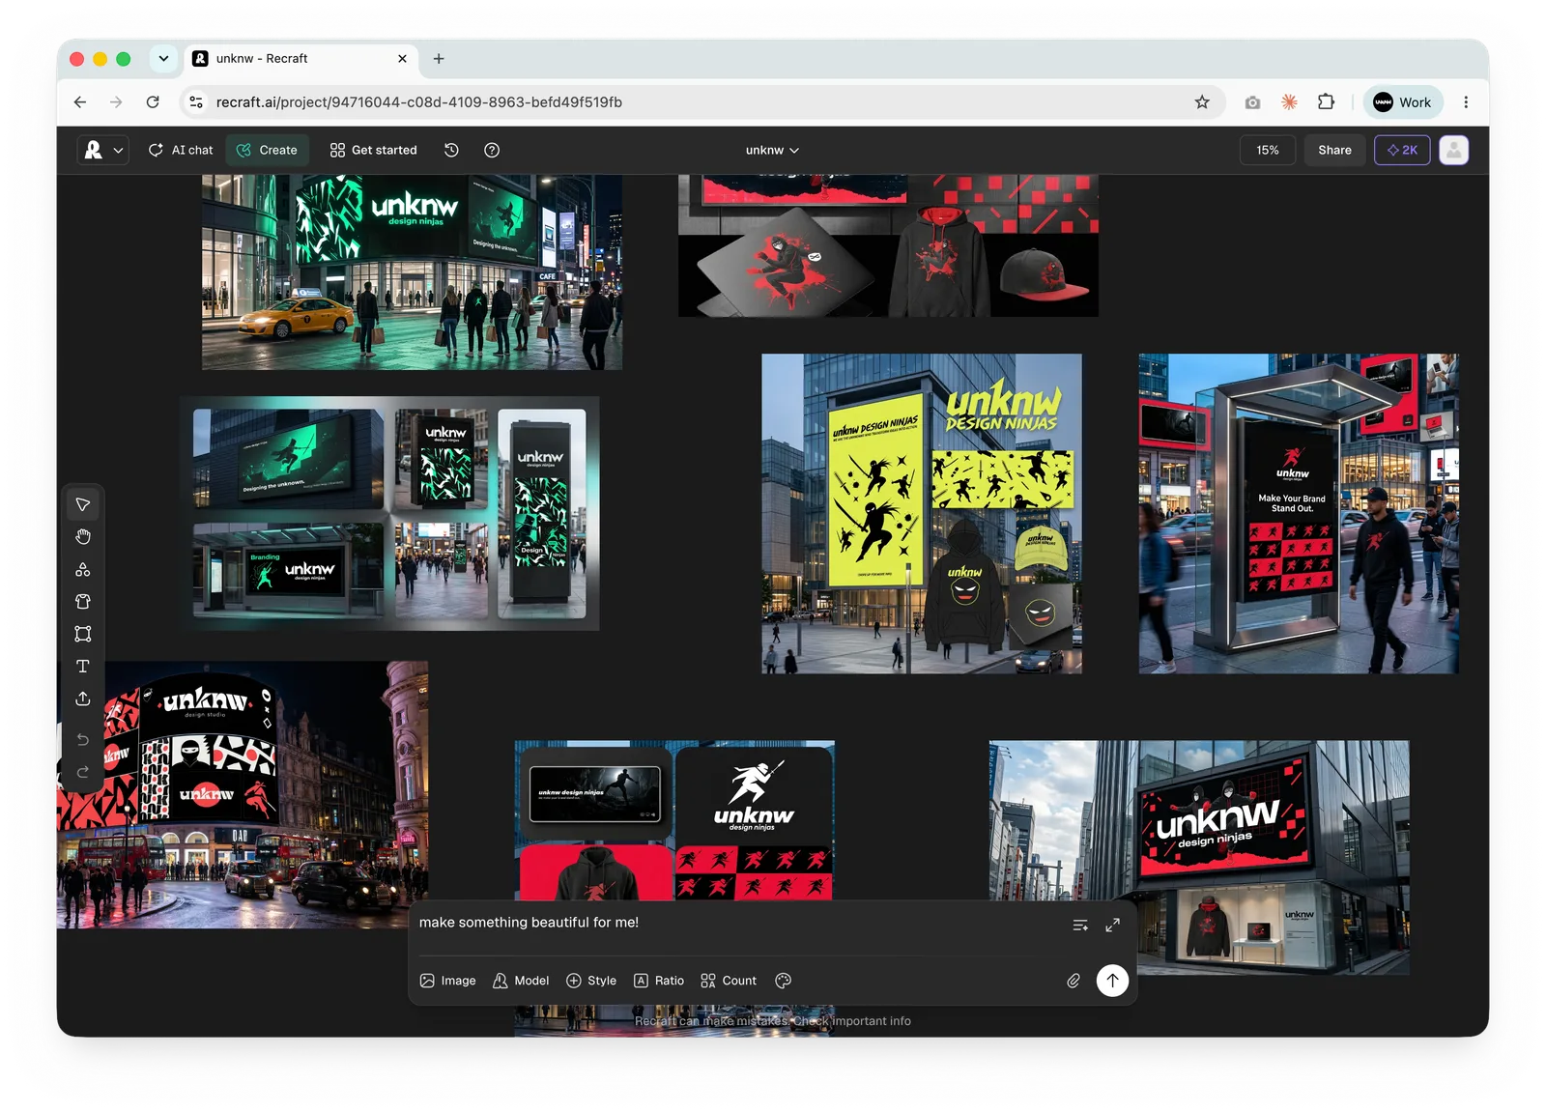Expand the unknw project name dropdown
The width and height of the screenshot is (1546, 1112).
click(x=772, y=150)
